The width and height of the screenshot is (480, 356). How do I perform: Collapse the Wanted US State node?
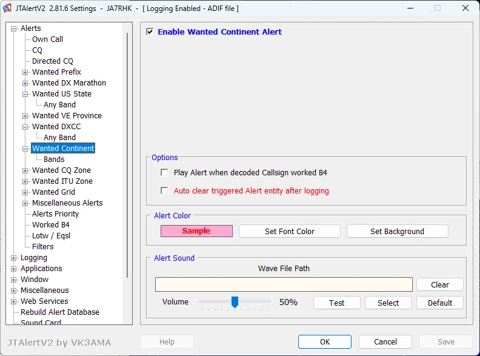pyautogui.click(x=25, y=94)
